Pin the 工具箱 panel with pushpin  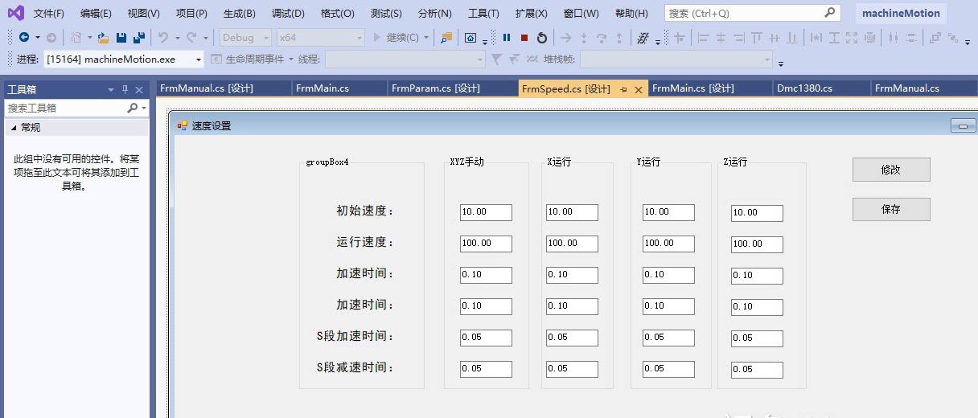click(125, 89)
